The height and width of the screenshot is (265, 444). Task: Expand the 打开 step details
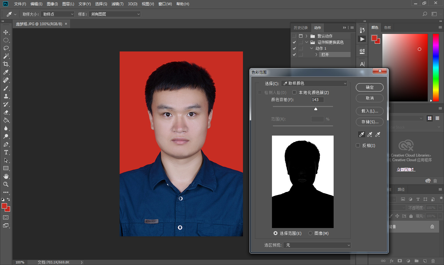click(x=316, y=55)
